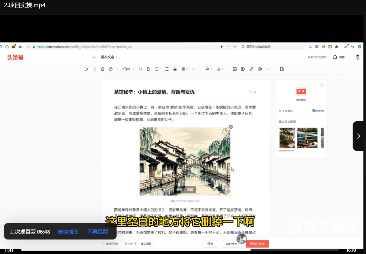
Task: Click the undo arrow in editor toolbar
Action: pos(86,69)
